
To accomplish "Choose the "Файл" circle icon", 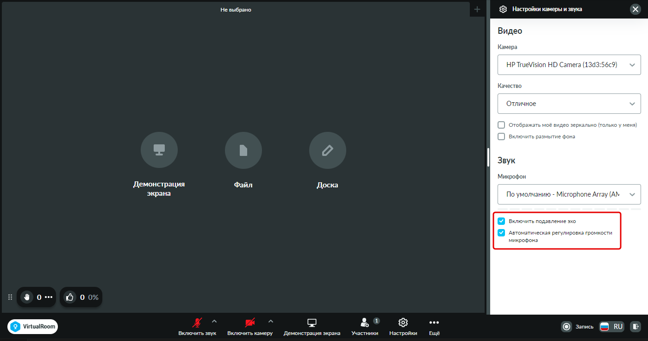I will point(243,150).
